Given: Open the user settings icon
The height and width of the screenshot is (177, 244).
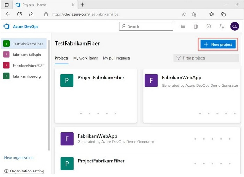Looking at the screenshot, I should pos(222,26).
